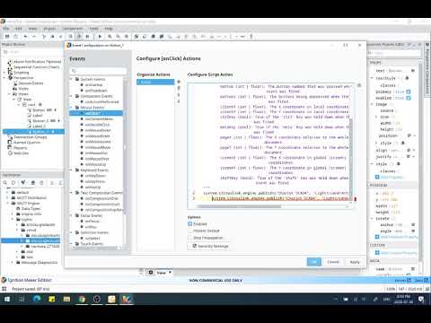431x323 pixels.
Task: Collapse the Selection Events group
Action: [x=72, y=232]
